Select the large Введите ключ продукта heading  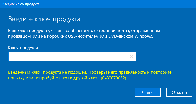[44, 19]
